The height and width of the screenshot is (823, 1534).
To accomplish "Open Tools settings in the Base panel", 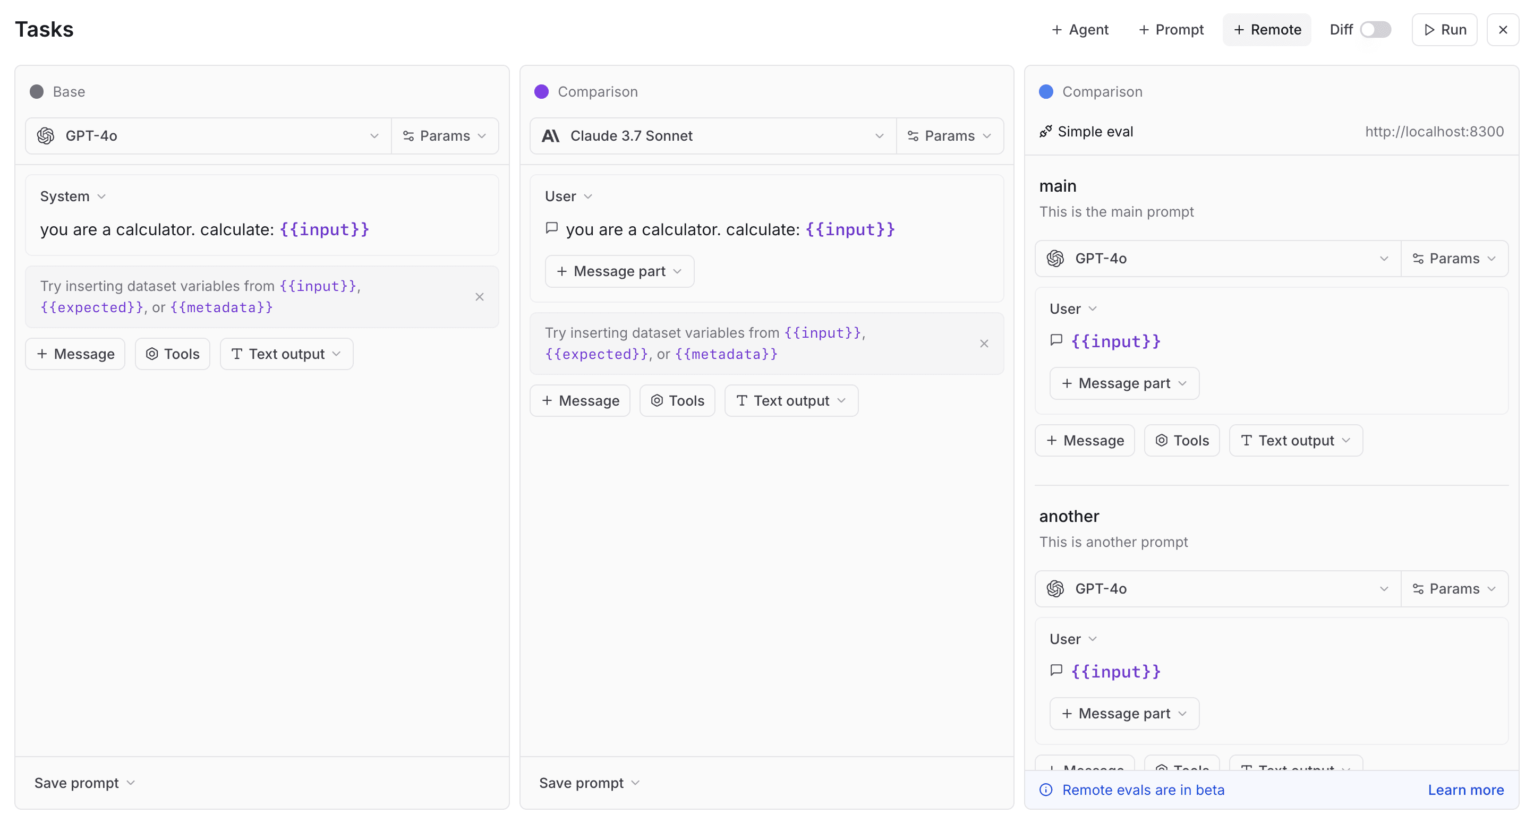I will click(172, 354).
